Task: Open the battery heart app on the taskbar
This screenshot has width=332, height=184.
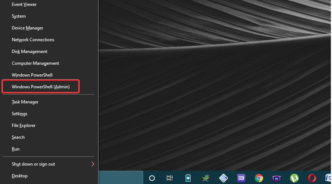Action: pos(188,178)
